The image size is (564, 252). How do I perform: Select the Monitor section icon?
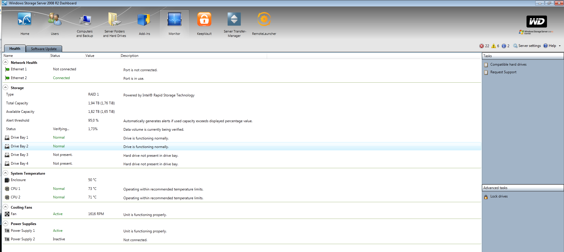[174, 19]
